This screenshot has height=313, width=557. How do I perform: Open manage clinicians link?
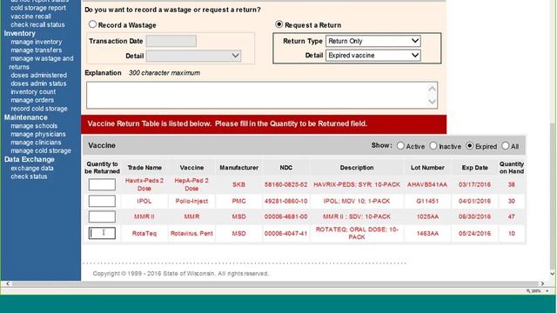[36, 143]
